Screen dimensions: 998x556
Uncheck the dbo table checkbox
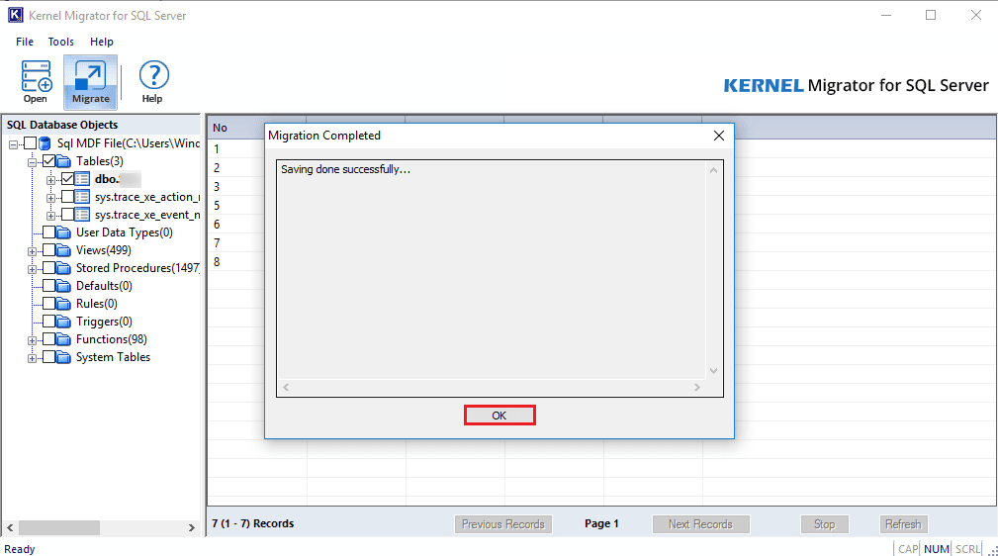(x=67, y=179)
